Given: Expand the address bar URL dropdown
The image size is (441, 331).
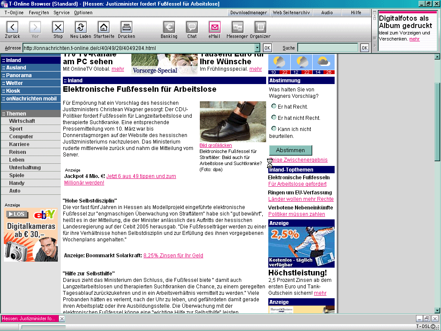Looking at the screenshot, I should point(258,48).
